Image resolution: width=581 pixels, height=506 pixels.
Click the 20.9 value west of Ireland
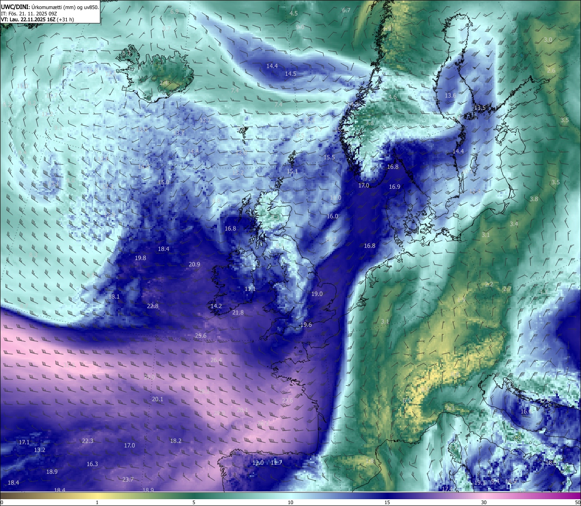pyautogui.click(x=194, y=264)
